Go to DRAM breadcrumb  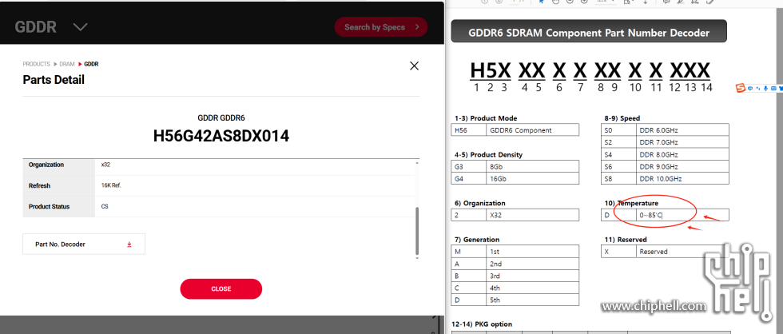pyautogui.click(x=67, y=64)
